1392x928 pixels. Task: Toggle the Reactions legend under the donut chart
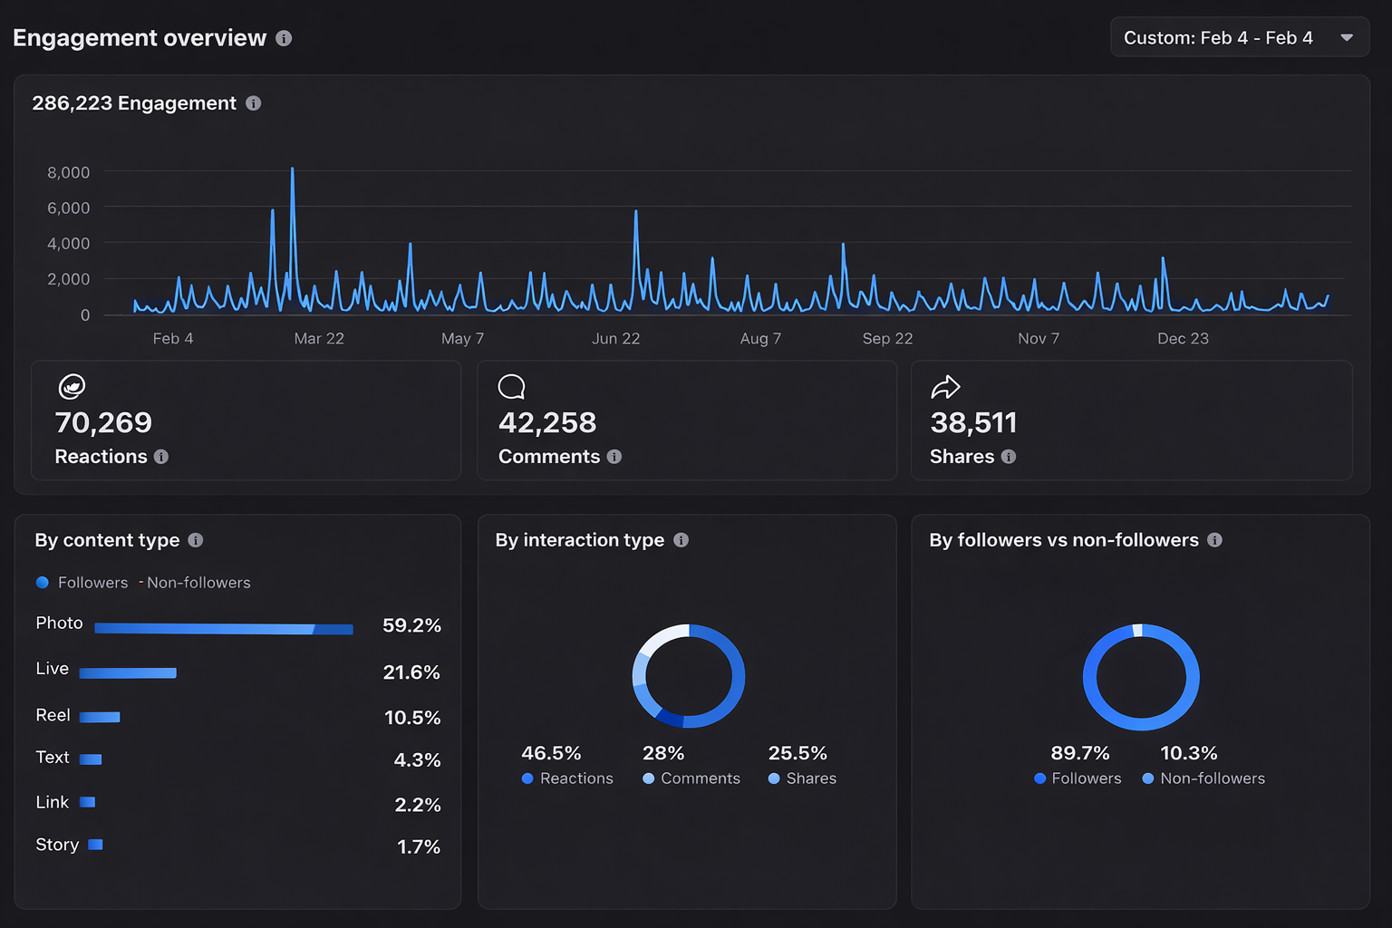567,778
